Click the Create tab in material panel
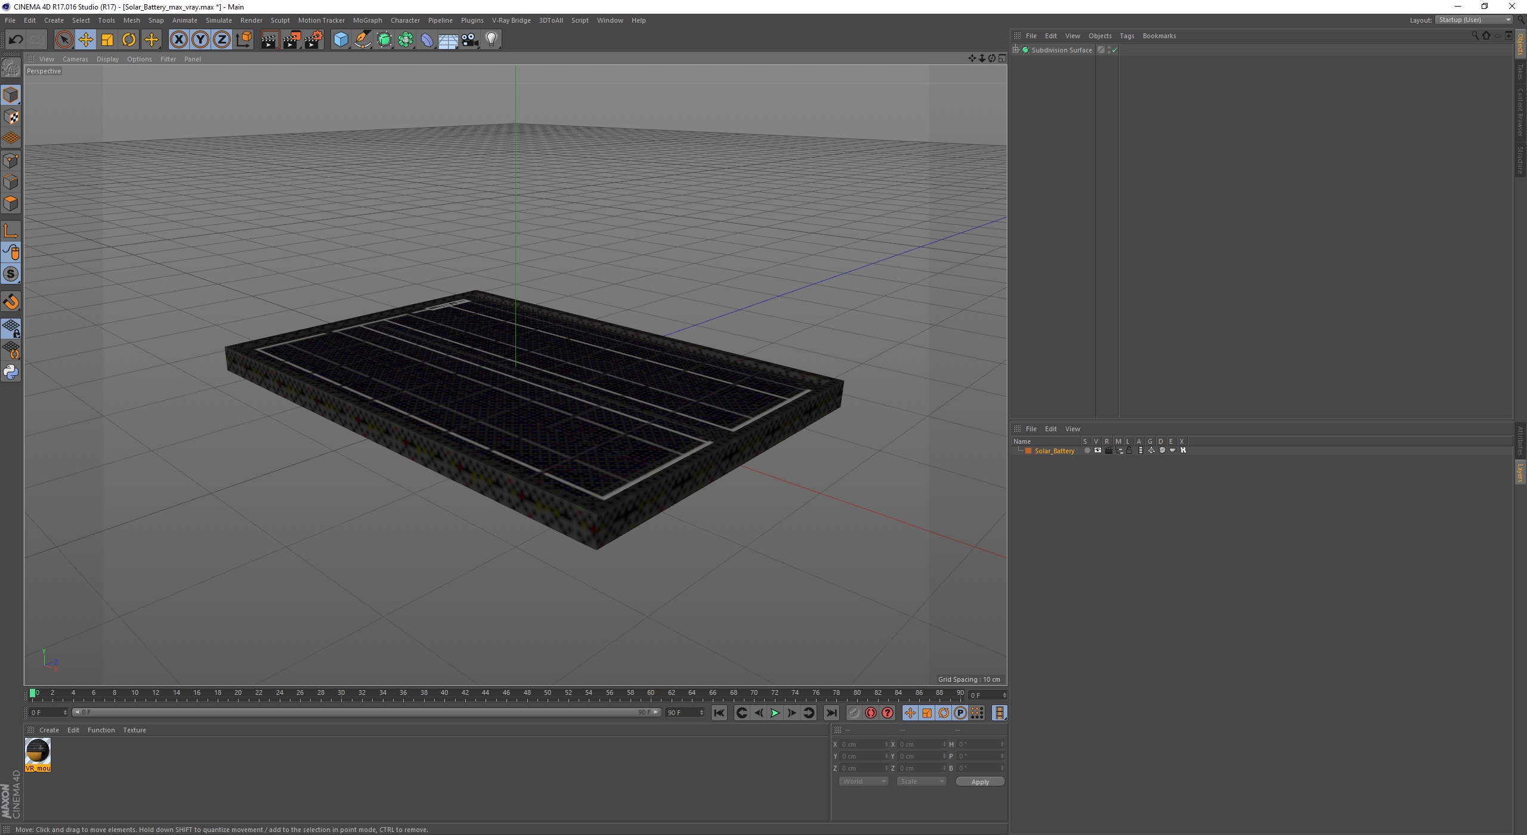Image resolution: width=1527 pixels, height=835 pixels. point(47,729)
